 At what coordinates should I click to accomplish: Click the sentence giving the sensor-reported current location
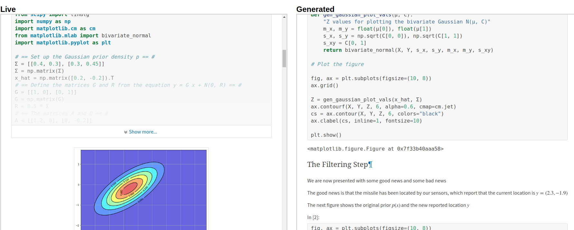tap(438, 193)
